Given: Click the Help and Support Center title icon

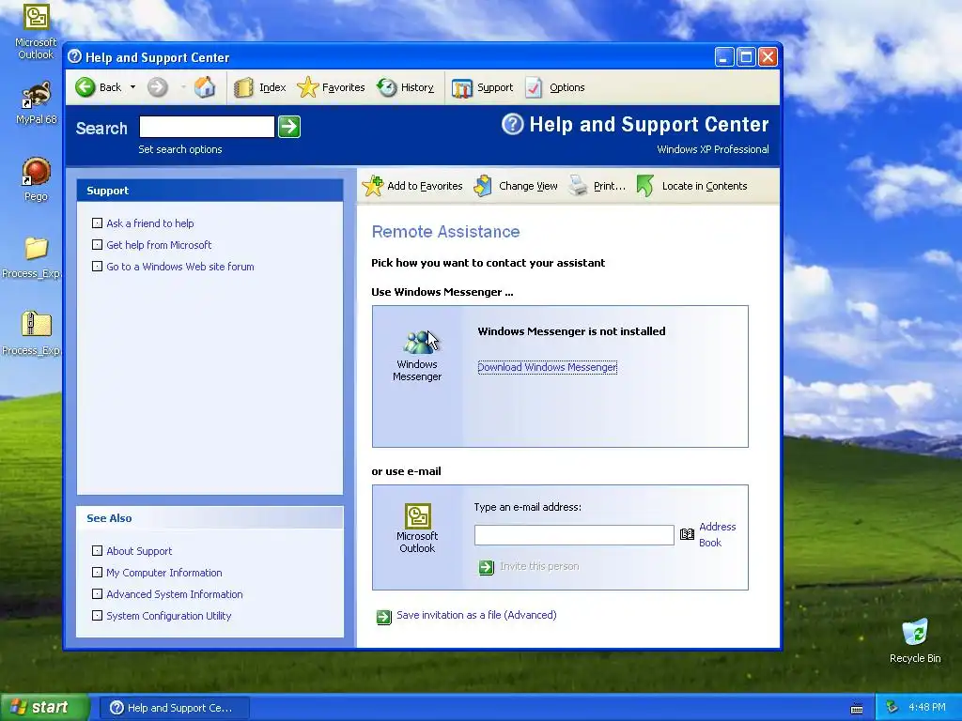Looking at the screenshot, I should point(74,57).
